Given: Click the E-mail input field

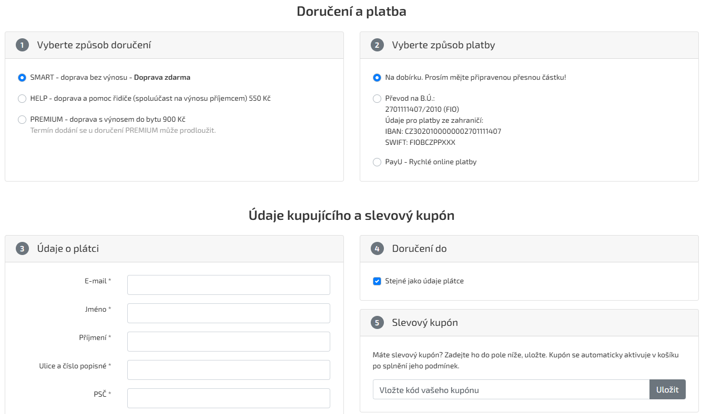Looking at the screenshot, I should [228, 285].
